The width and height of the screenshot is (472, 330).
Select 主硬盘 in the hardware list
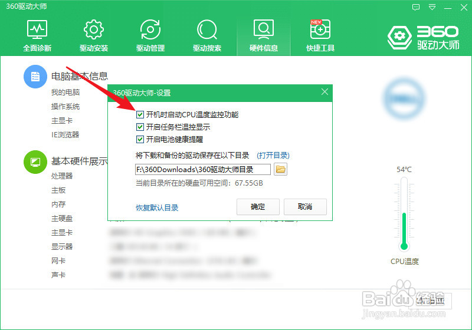click(x=62, y=219)
